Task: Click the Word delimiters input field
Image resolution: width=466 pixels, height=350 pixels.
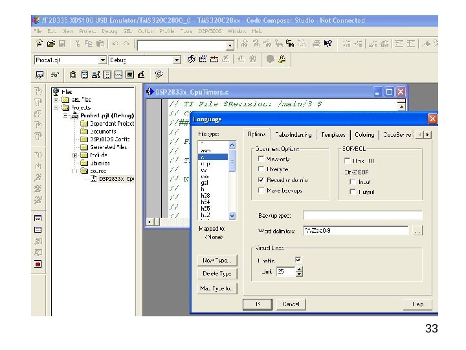Action: pyautogui.click(x=355, y=230)
